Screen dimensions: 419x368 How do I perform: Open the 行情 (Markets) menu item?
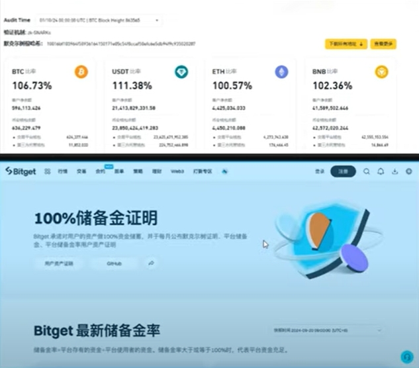63,171
